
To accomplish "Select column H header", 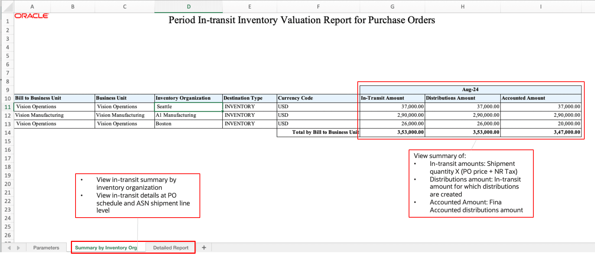I will coord(462,6).
